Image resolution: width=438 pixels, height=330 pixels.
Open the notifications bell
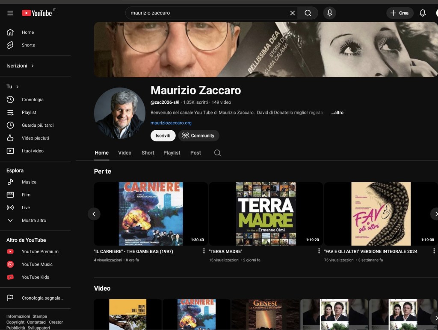click(x=423, y=13)
